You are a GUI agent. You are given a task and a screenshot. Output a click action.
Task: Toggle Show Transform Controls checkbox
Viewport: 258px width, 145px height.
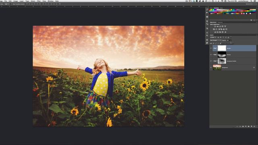pyautogui.click(x=12, y=4)
